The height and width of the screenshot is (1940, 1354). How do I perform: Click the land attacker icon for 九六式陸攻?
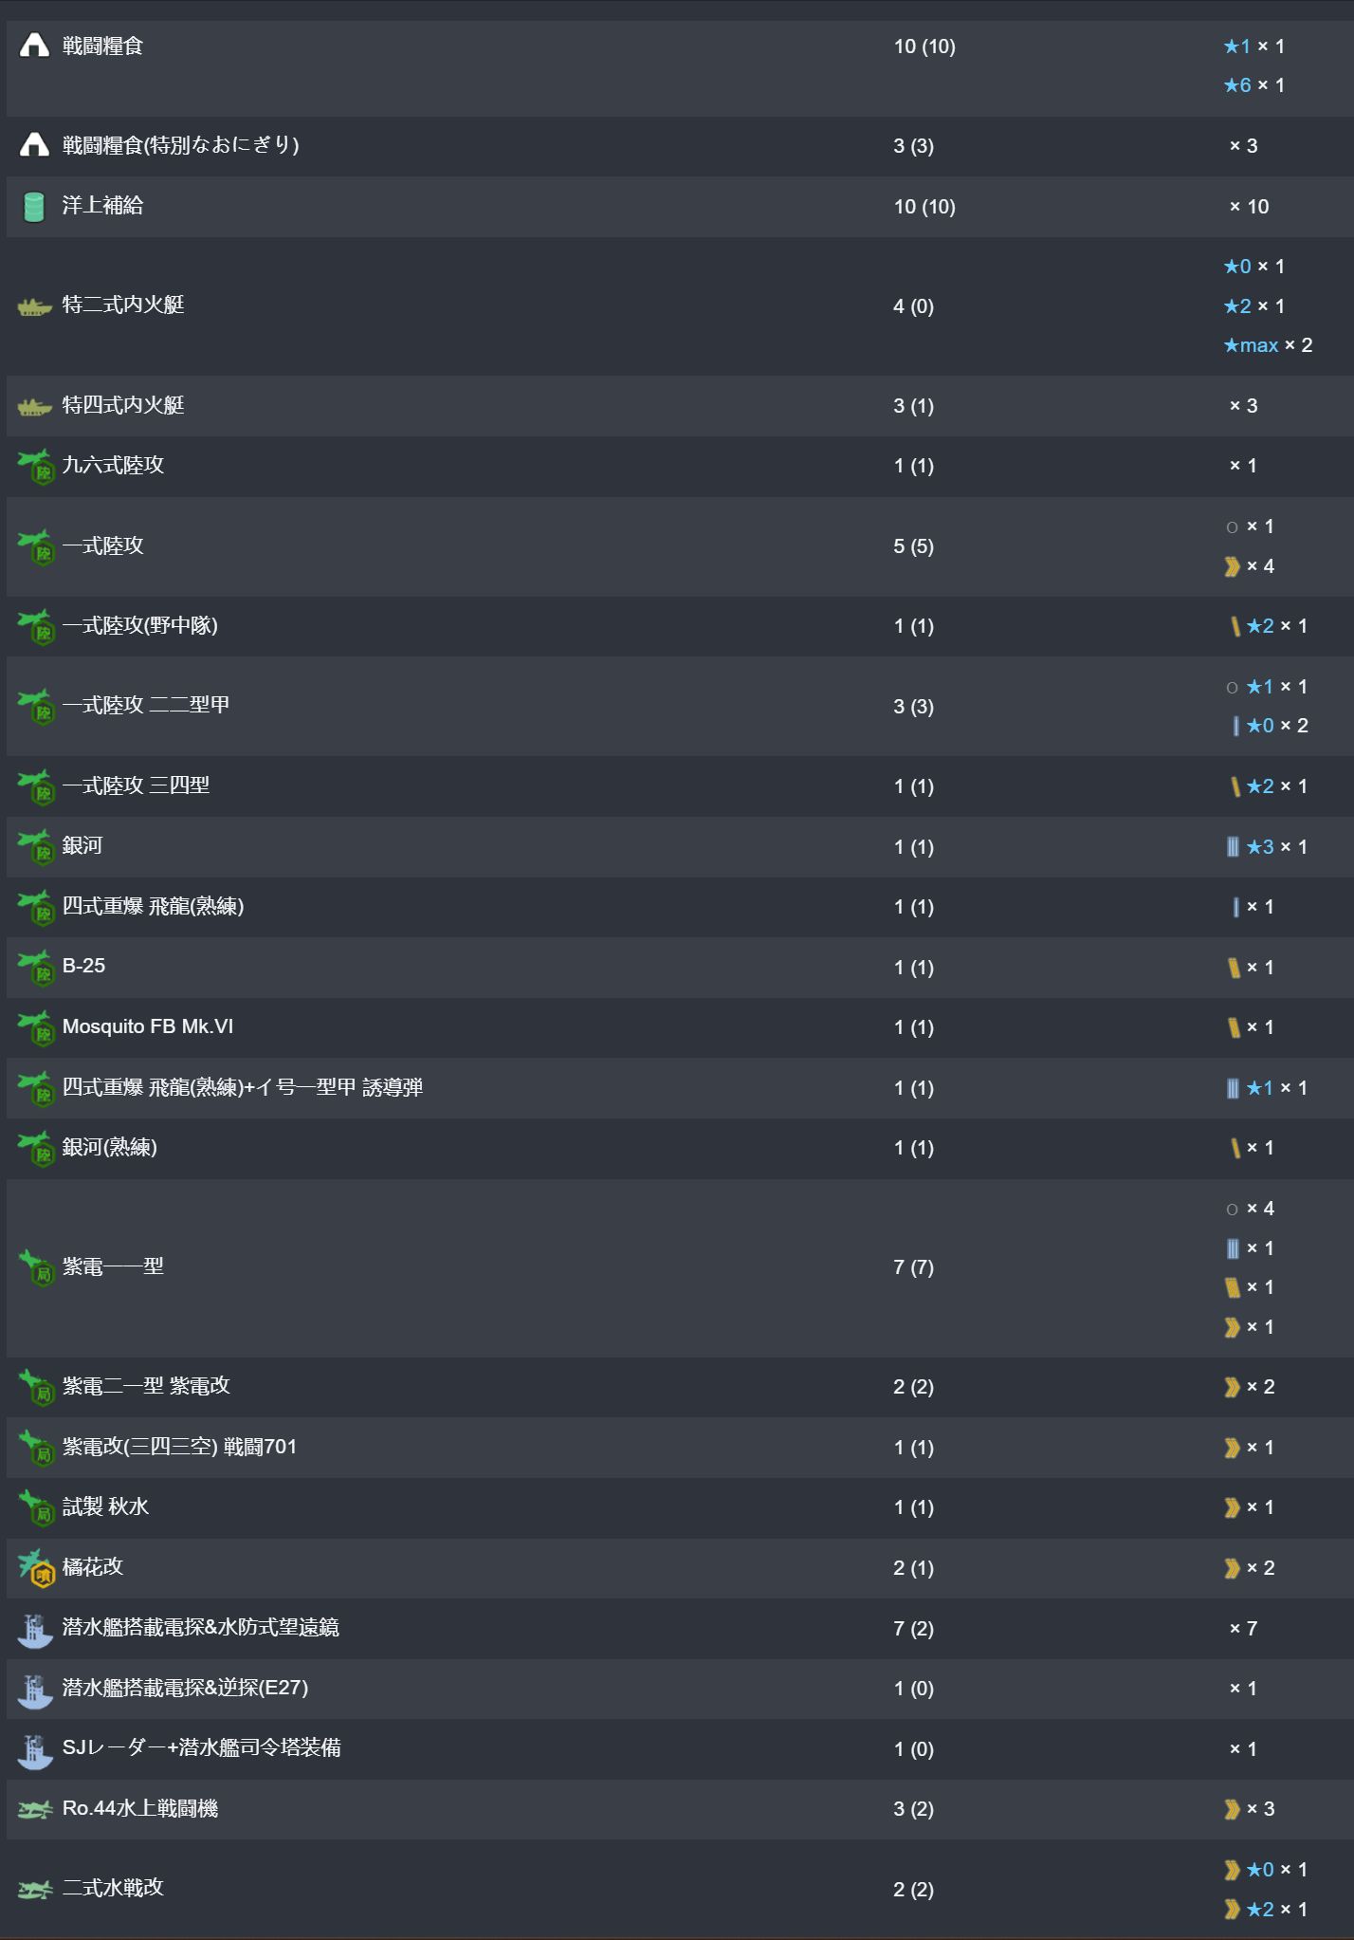tap(36, 467)
